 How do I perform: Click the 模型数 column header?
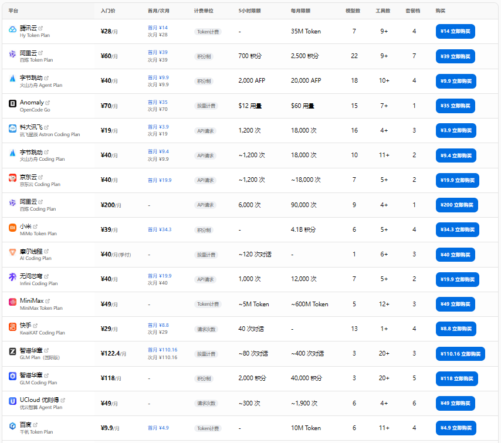(353, 11)
